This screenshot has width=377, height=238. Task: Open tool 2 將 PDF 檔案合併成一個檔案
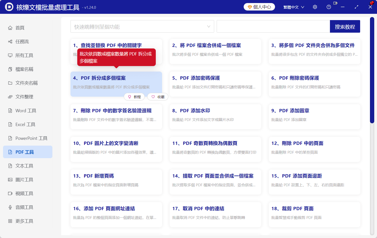[x=215, y=51]
